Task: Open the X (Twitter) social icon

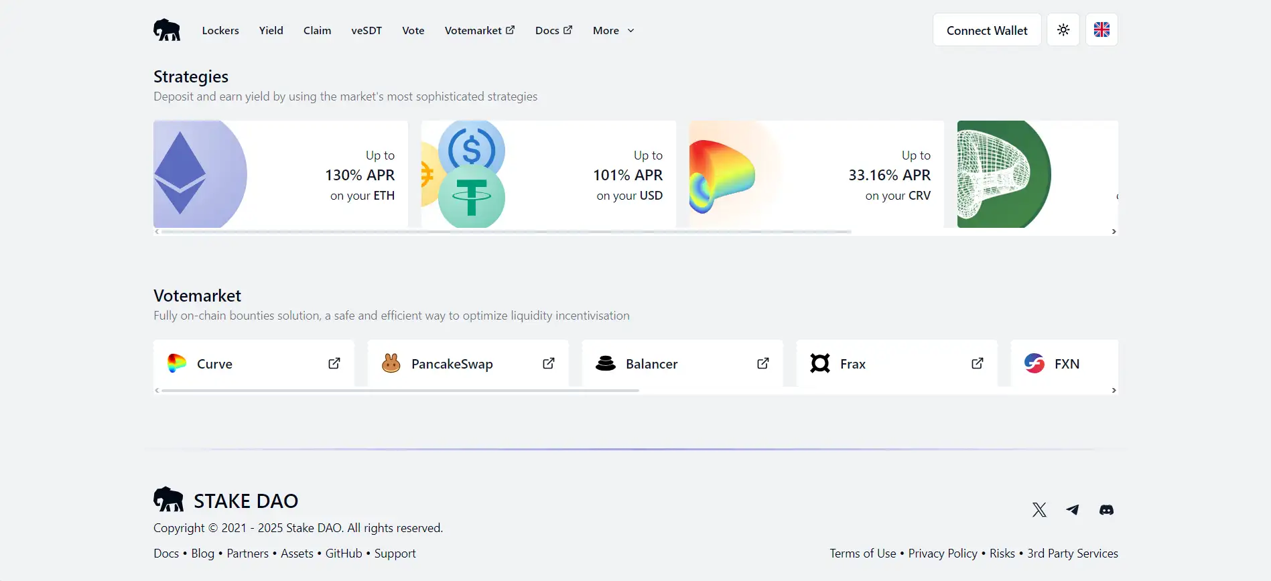Action: (x=1039, y=510)
